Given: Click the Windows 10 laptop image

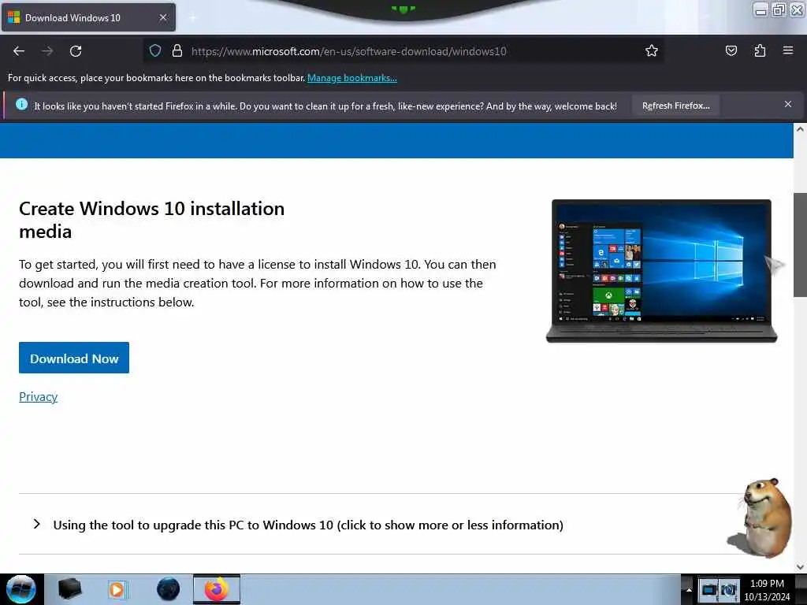Looking at the screenshot, I should 662,271.
